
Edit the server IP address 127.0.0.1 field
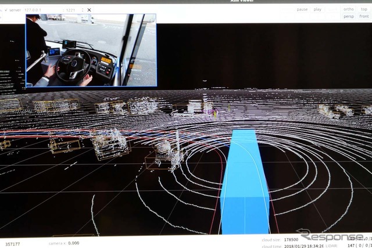click(x=41, y=10)
